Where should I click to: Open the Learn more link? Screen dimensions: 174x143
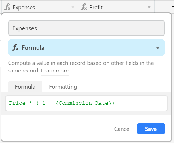55,71
